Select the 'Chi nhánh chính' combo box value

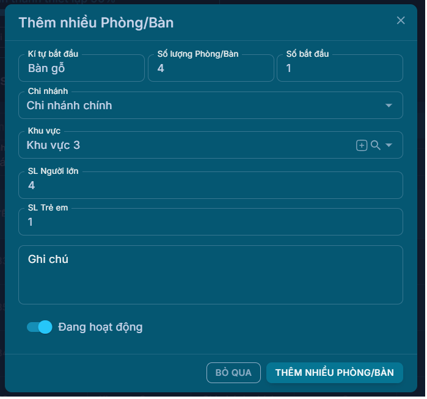[x=70, y=106]
